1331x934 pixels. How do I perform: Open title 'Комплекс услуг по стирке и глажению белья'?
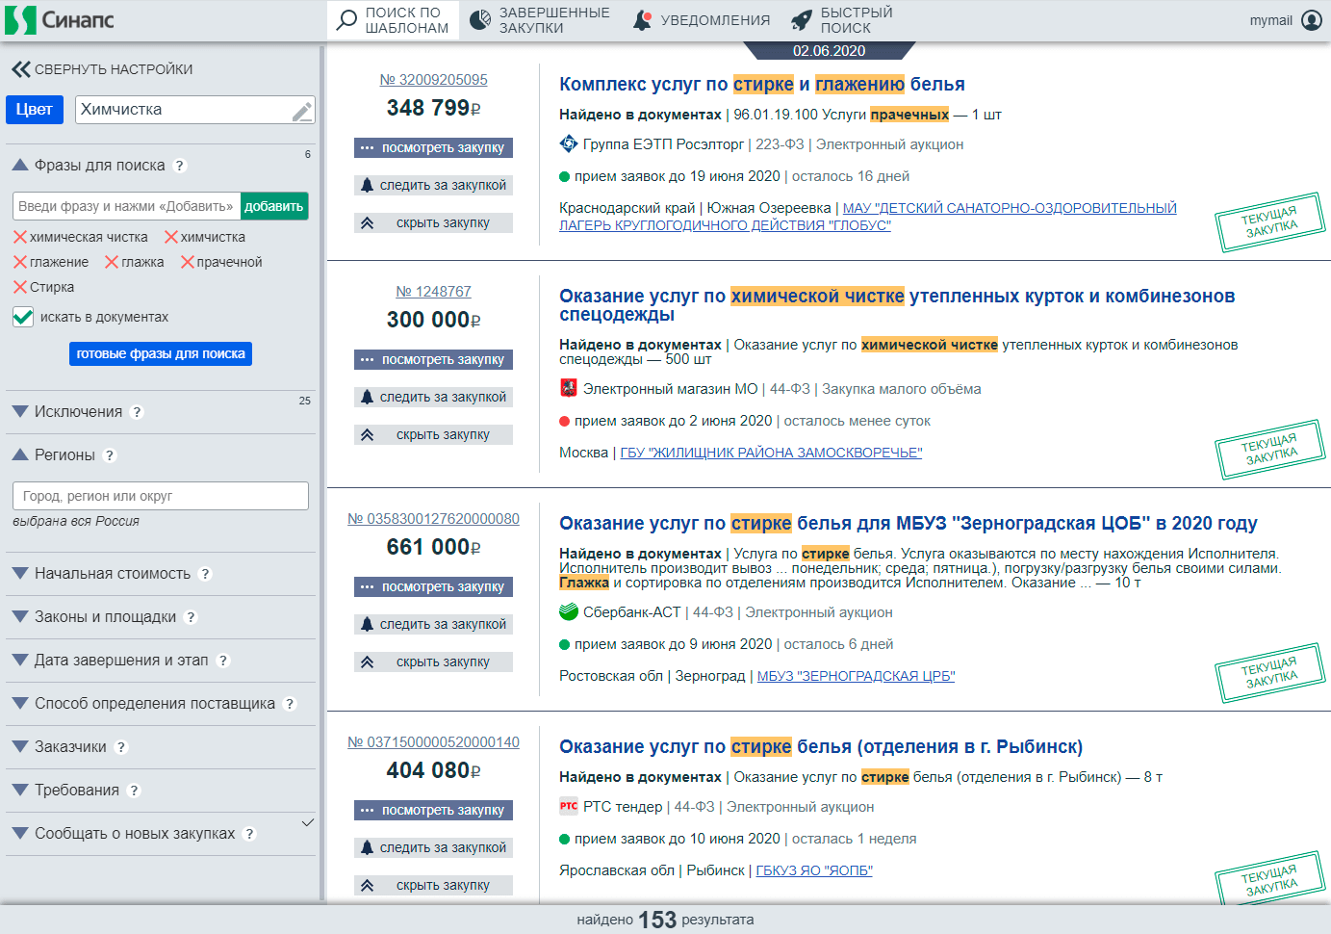(x=762, y=85)
